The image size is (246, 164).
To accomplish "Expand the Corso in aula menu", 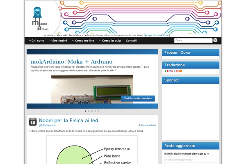I will tap(110, 41).
